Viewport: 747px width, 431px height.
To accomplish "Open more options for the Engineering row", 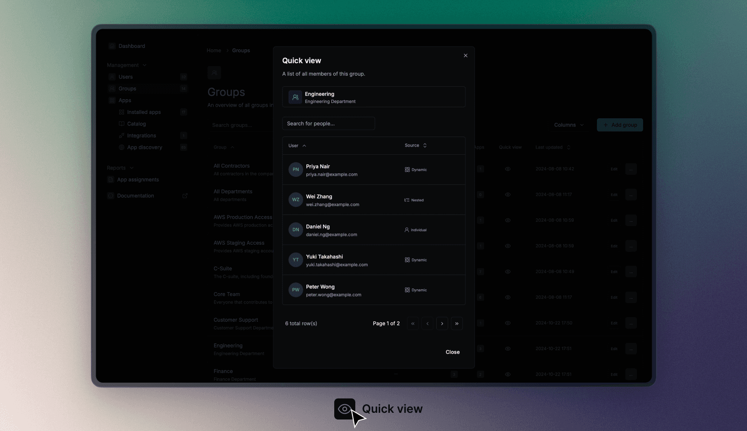I will pyautogui.click(x=631, y=349).
